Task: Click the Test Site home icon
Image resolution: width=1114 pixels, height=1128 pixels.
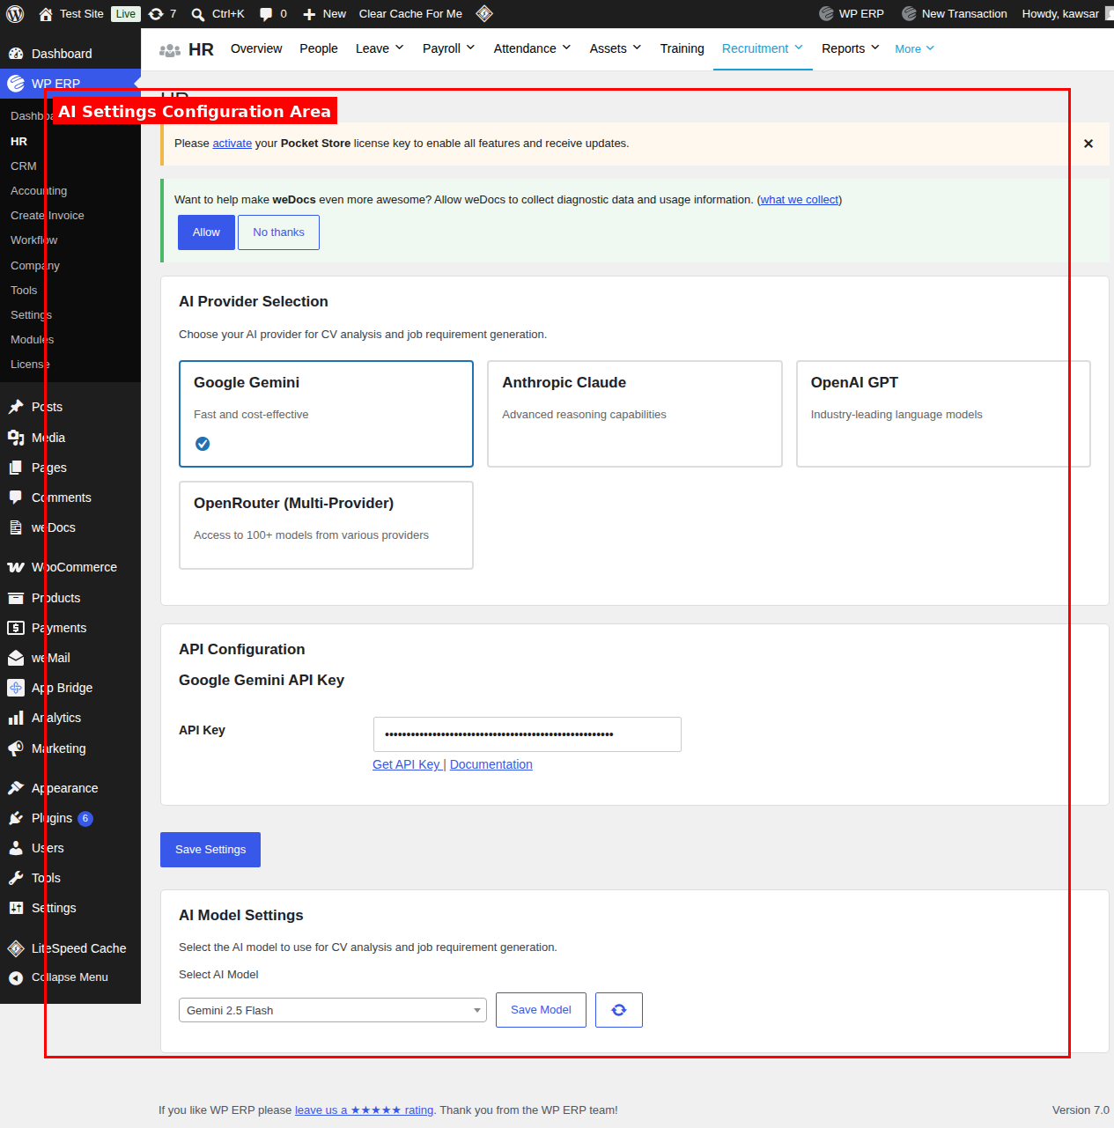Action: 46,14
